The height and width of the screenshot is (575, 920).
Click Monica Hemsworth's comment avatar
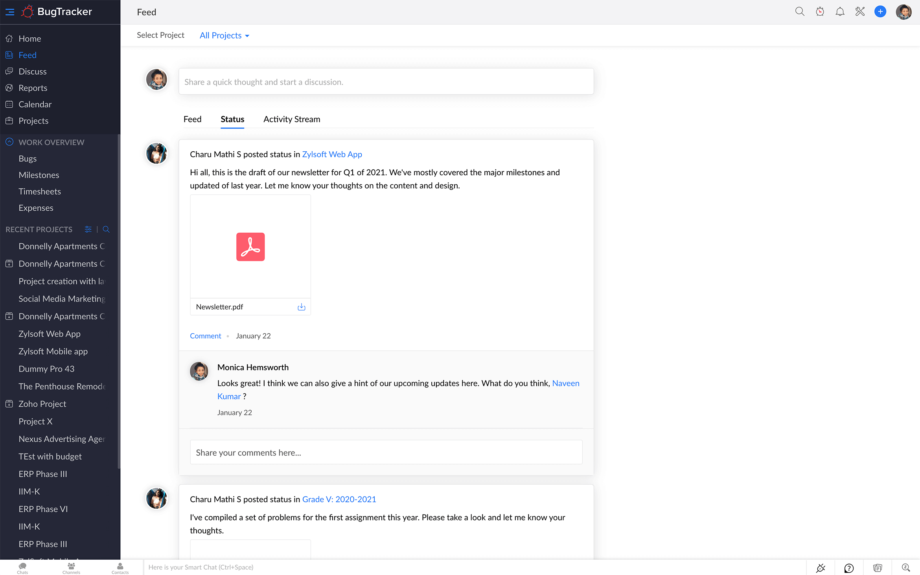[x=199, y=371]
